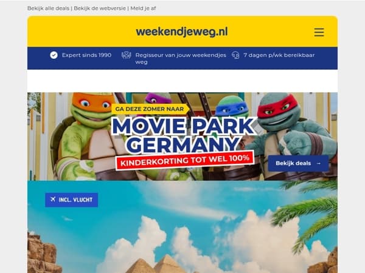Click the Bekijk deals button
The height and width of the screenshot is (273, 365).
(x=298, y=163)
